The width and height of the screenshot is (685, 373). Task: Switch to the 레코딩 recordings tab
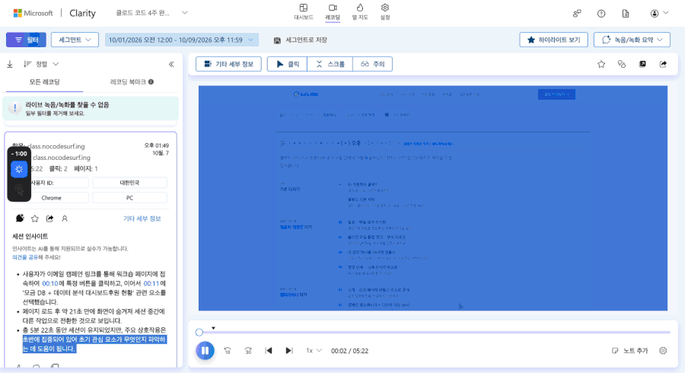(333, 11)
